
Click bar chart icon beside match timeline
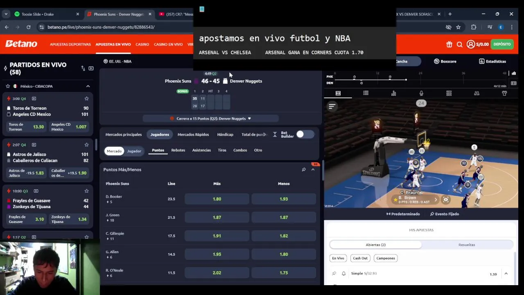tap(514, 73)
